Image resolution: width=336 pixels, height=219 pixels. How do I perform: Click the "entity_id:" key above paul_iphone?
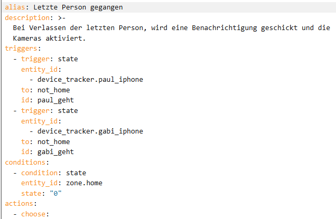point(41,70)
